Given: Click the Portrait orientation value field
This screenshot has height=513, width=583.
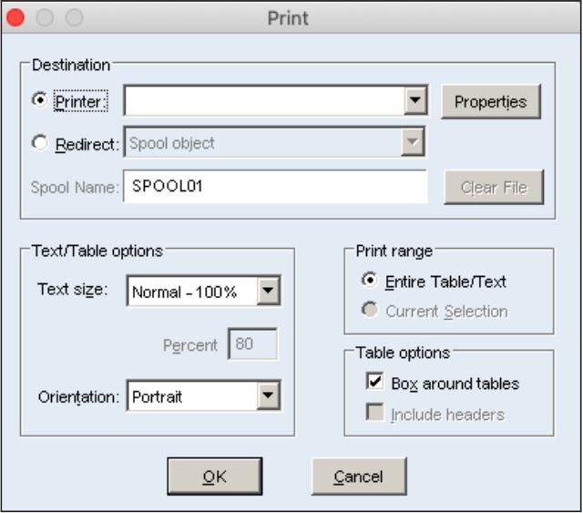Looking at the screenshot, I should coord(191,396).
